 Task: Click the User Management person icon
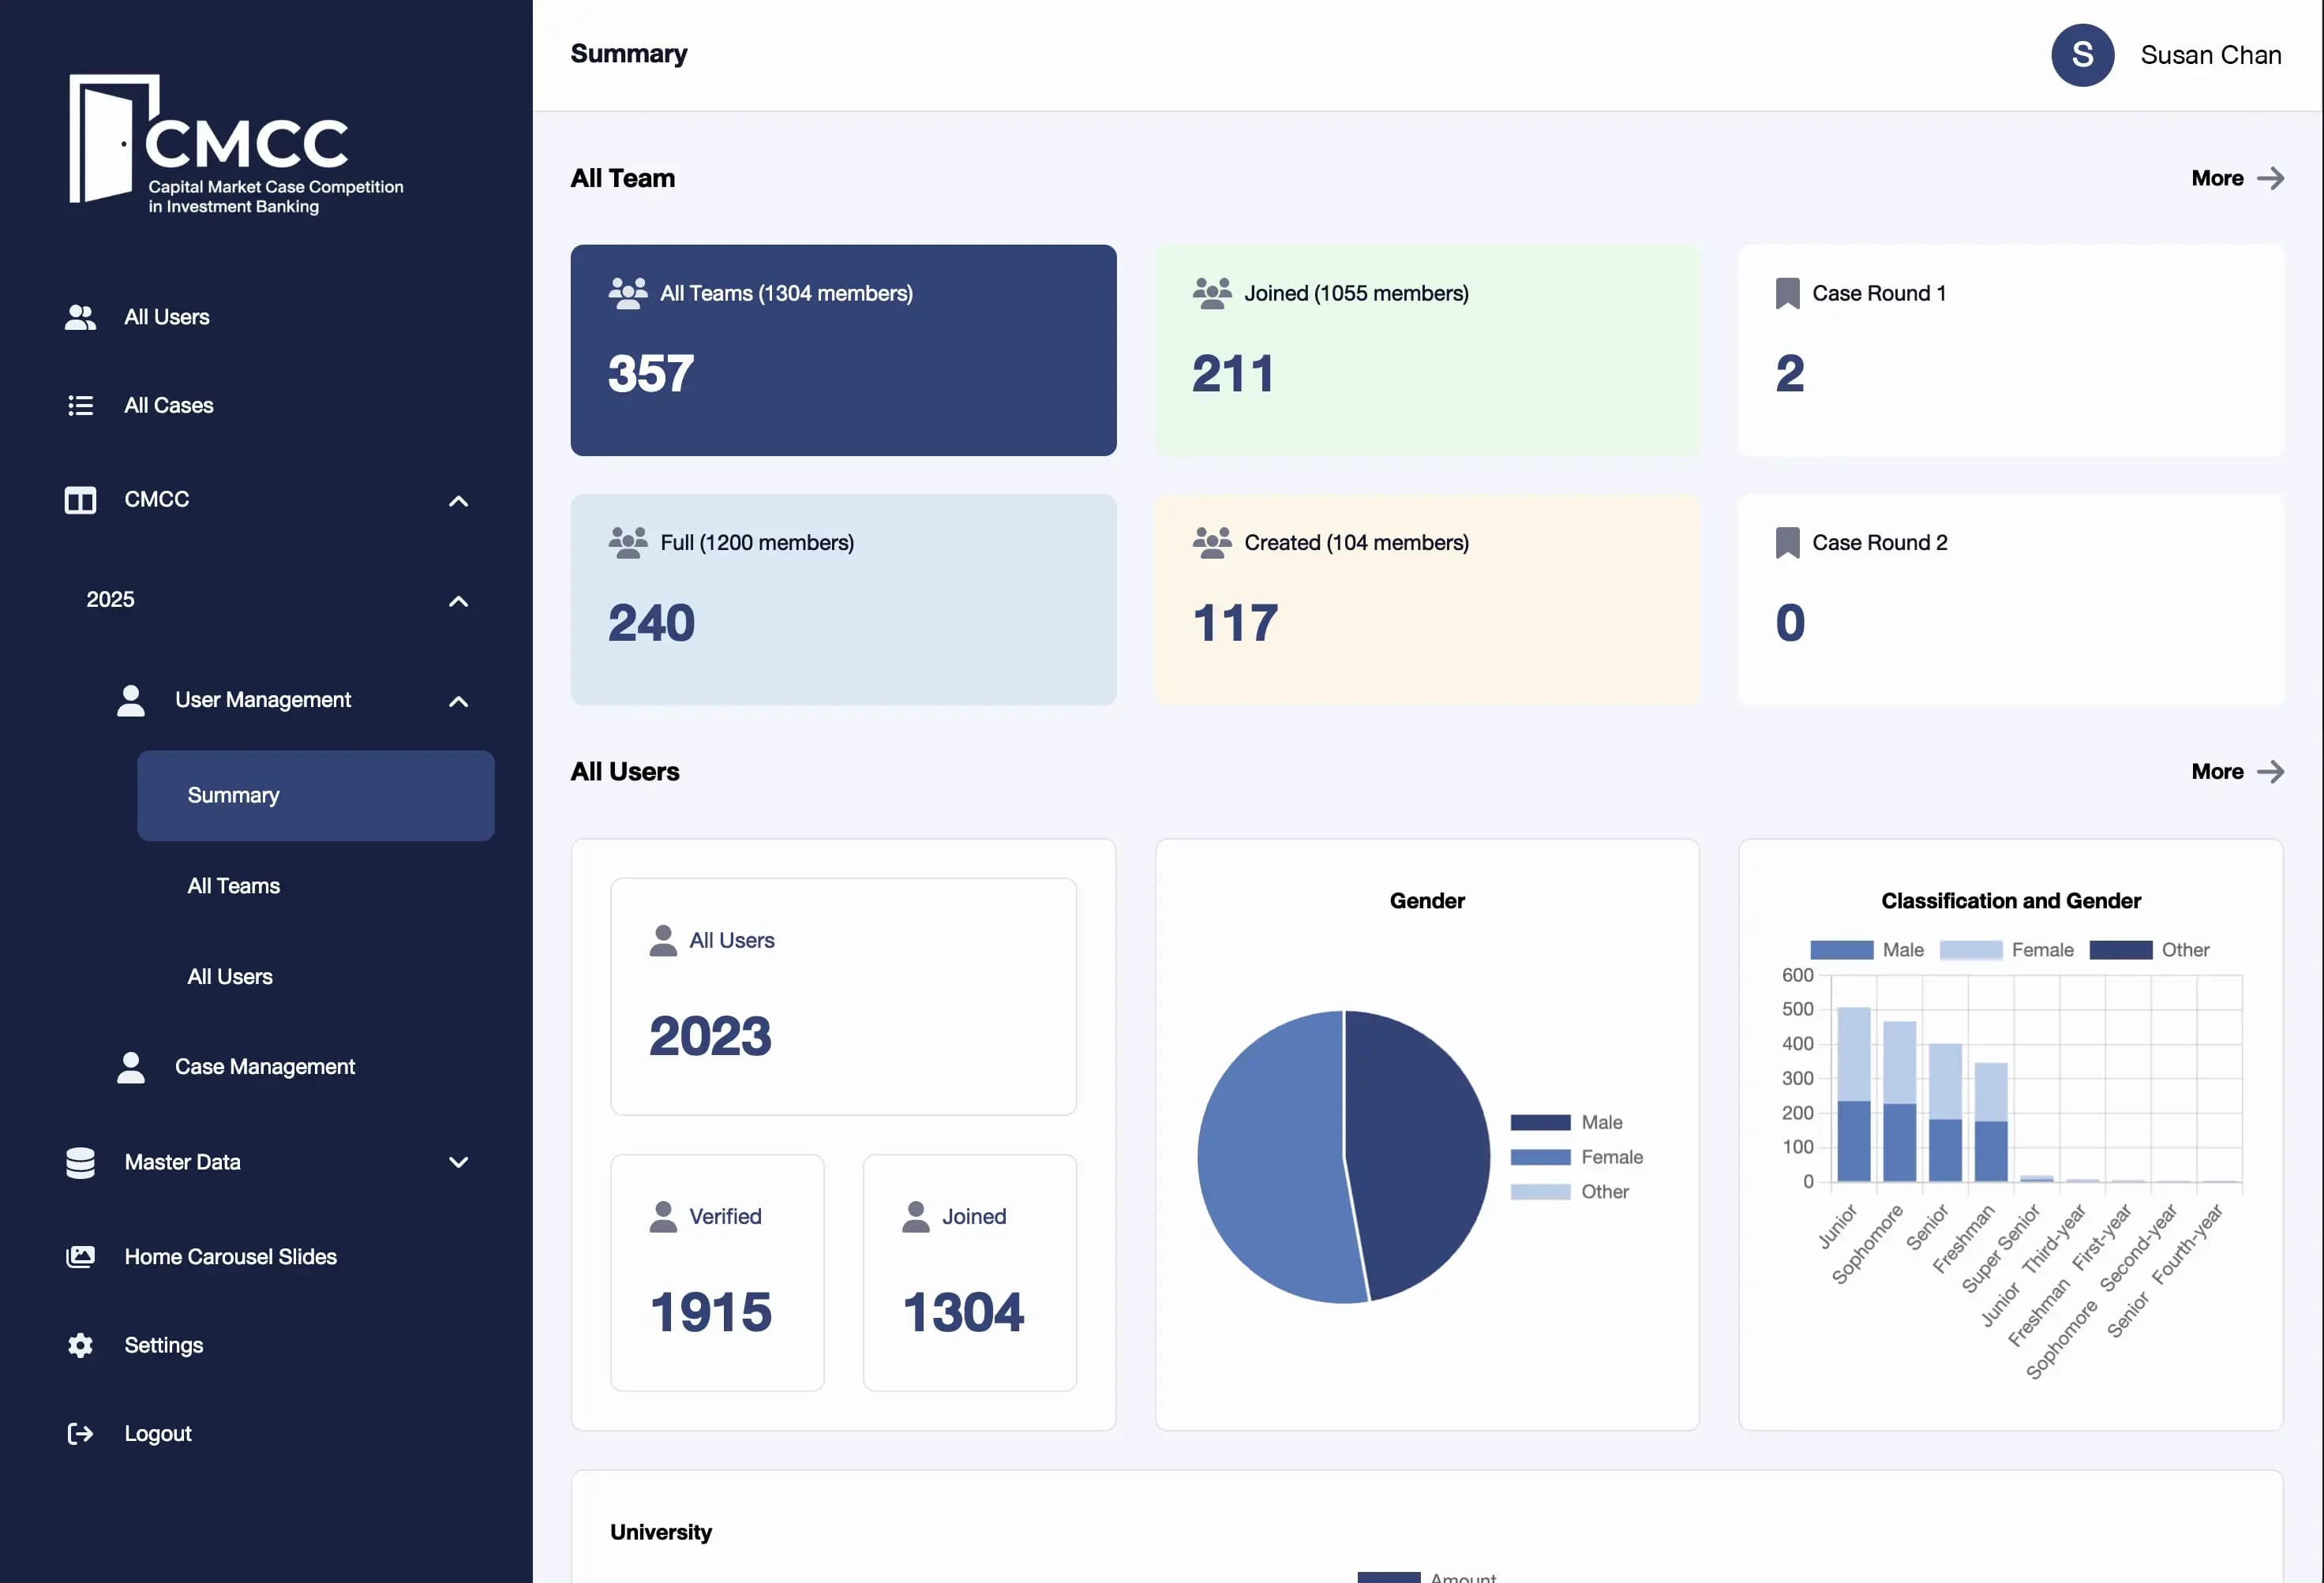pos(131,699)
